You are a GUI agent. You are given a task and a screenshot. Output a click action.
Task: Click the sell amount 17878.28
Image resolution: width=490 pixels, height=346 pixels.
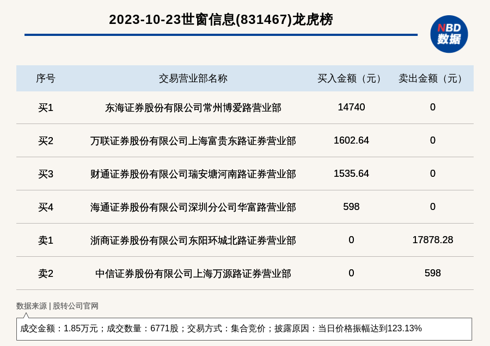point(432,240)
